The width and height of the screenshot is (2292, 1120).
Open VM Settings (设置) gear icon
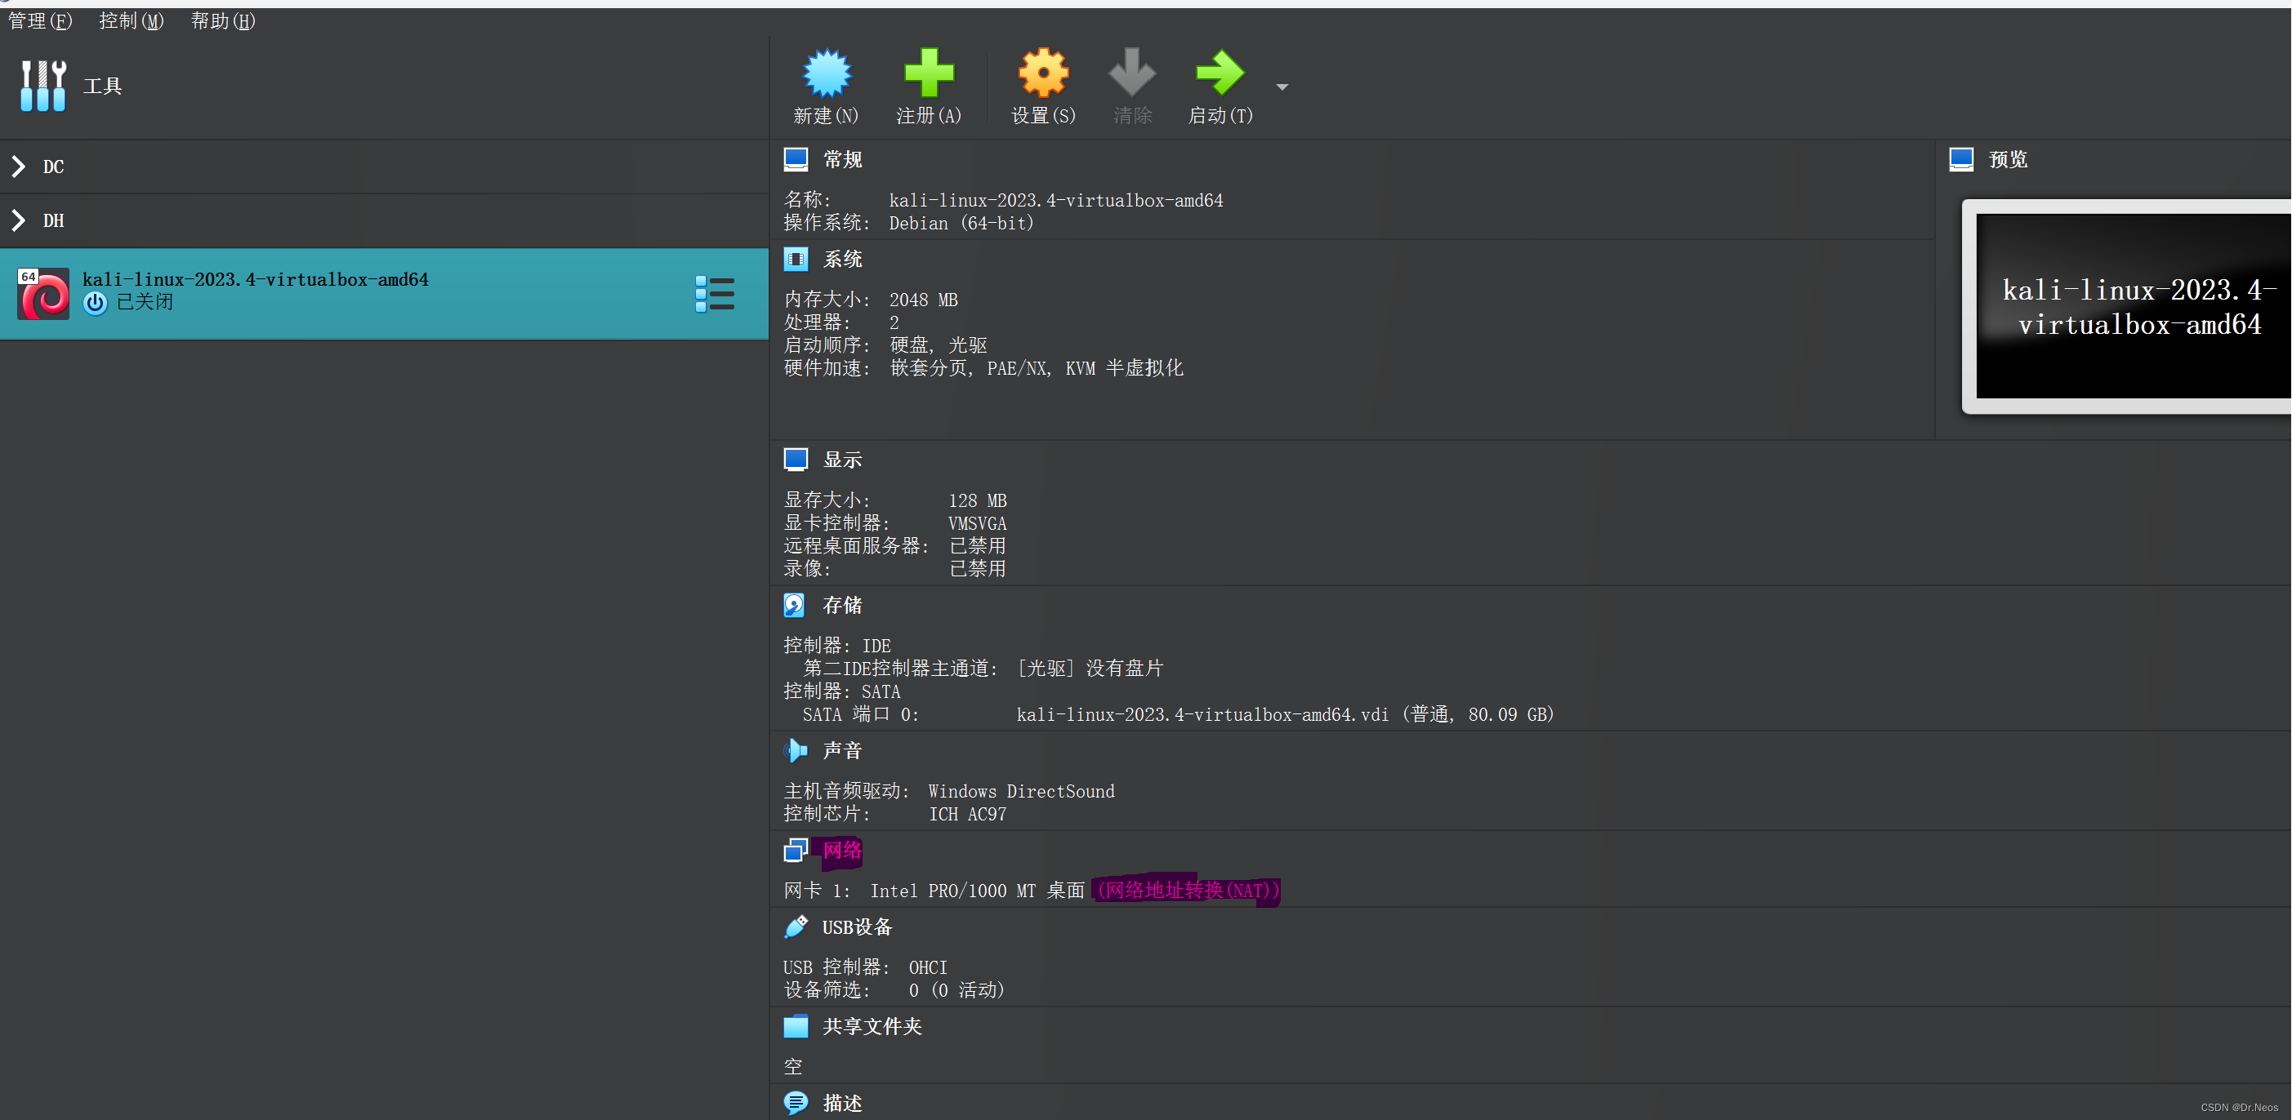click(1043, 73)
